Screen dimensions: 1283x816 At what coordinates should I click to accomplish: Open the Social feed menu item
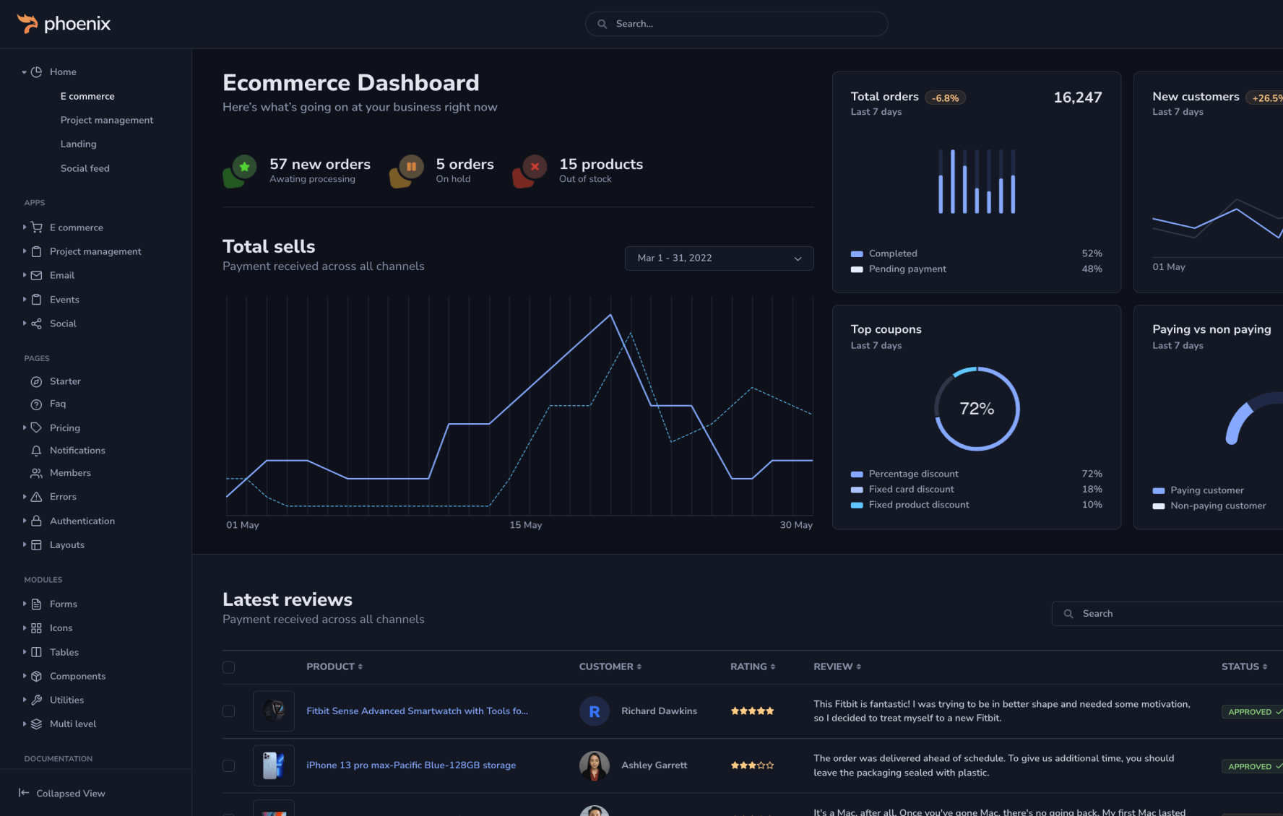pos(85,168)
